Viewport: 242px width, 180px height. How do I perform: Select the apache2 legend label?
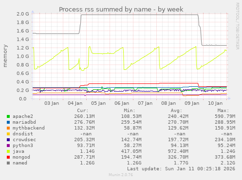23,116
